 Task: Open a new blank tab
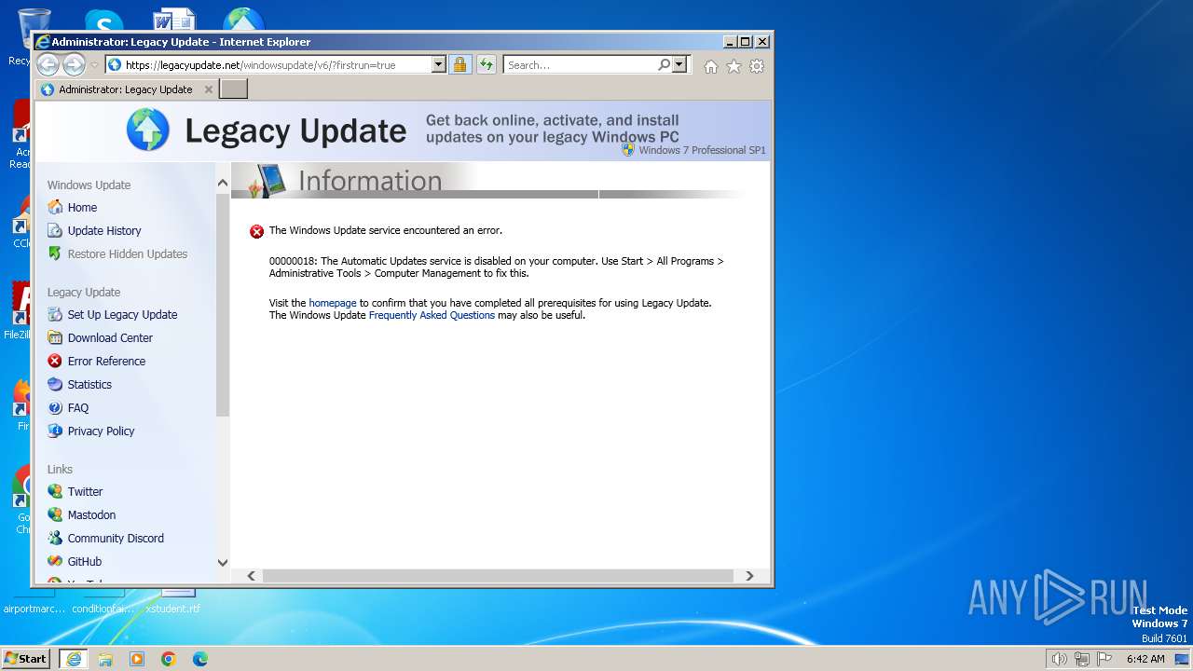click(x=233, y=89)
